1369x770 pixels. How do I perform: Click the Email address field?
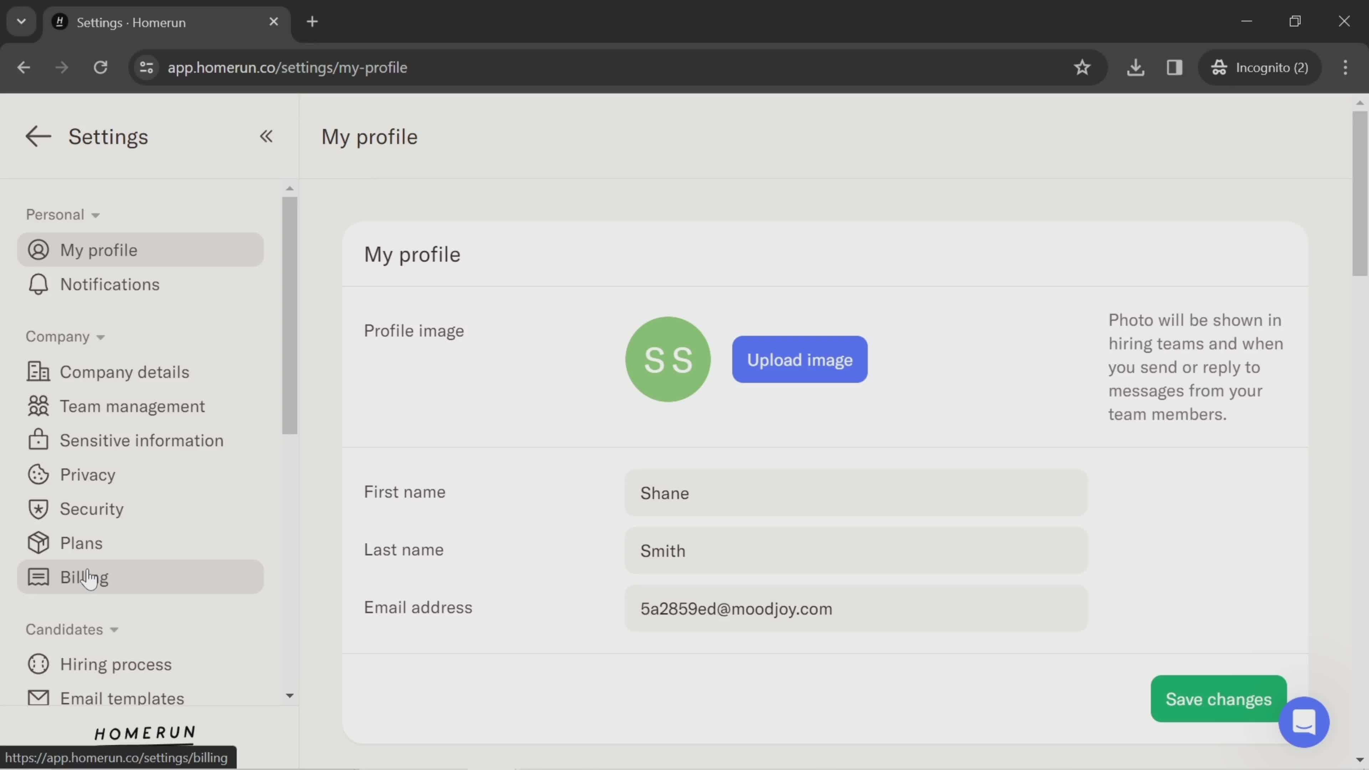[856, 609]
